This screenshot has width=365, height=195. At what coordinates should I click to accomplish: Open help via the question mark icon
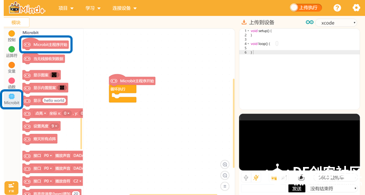[x=337, y=8]
